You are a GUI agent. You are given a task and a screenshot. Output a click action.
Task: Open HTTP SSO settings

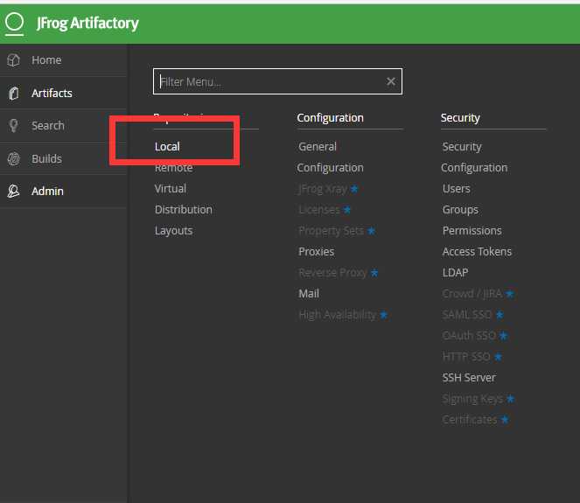pyautogui.click(x=466, y=357)
